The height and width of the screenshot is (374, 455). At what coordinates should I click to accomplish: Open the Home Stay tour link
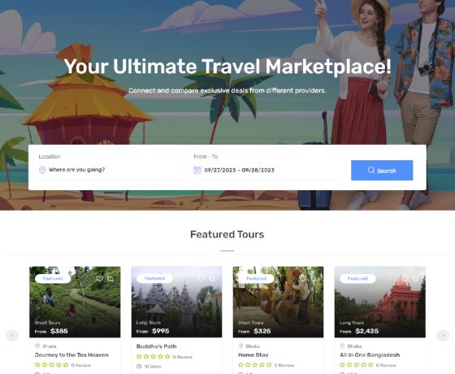[253, 354]
